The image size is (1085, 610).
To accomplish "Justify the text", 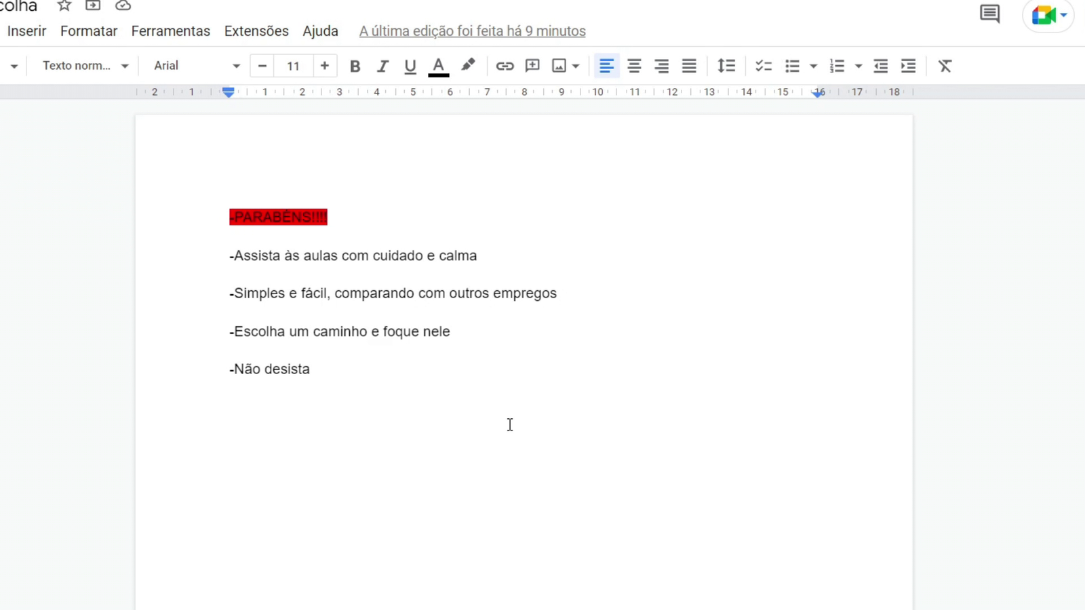I will click(689, 66).
